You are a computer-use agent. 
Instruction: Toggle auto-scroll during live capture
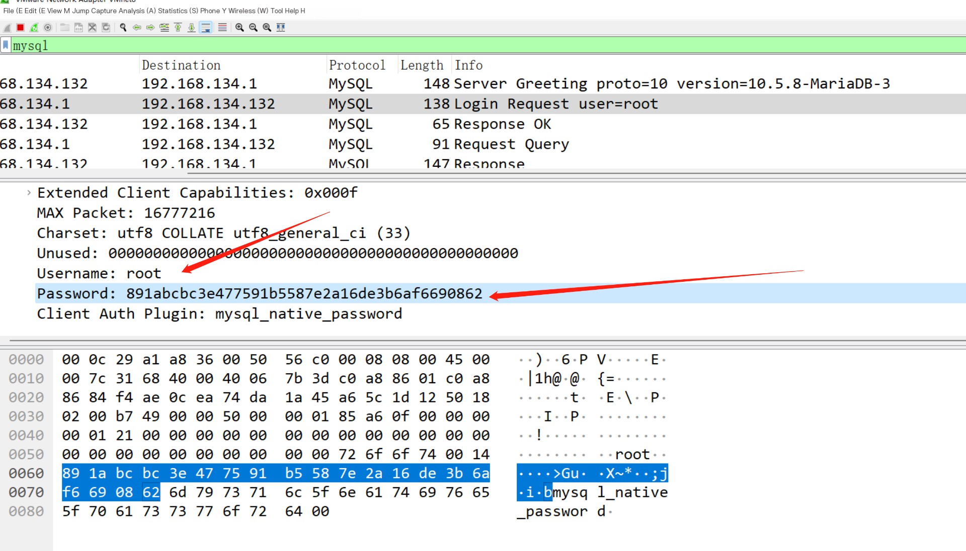(x=206, y=28)
